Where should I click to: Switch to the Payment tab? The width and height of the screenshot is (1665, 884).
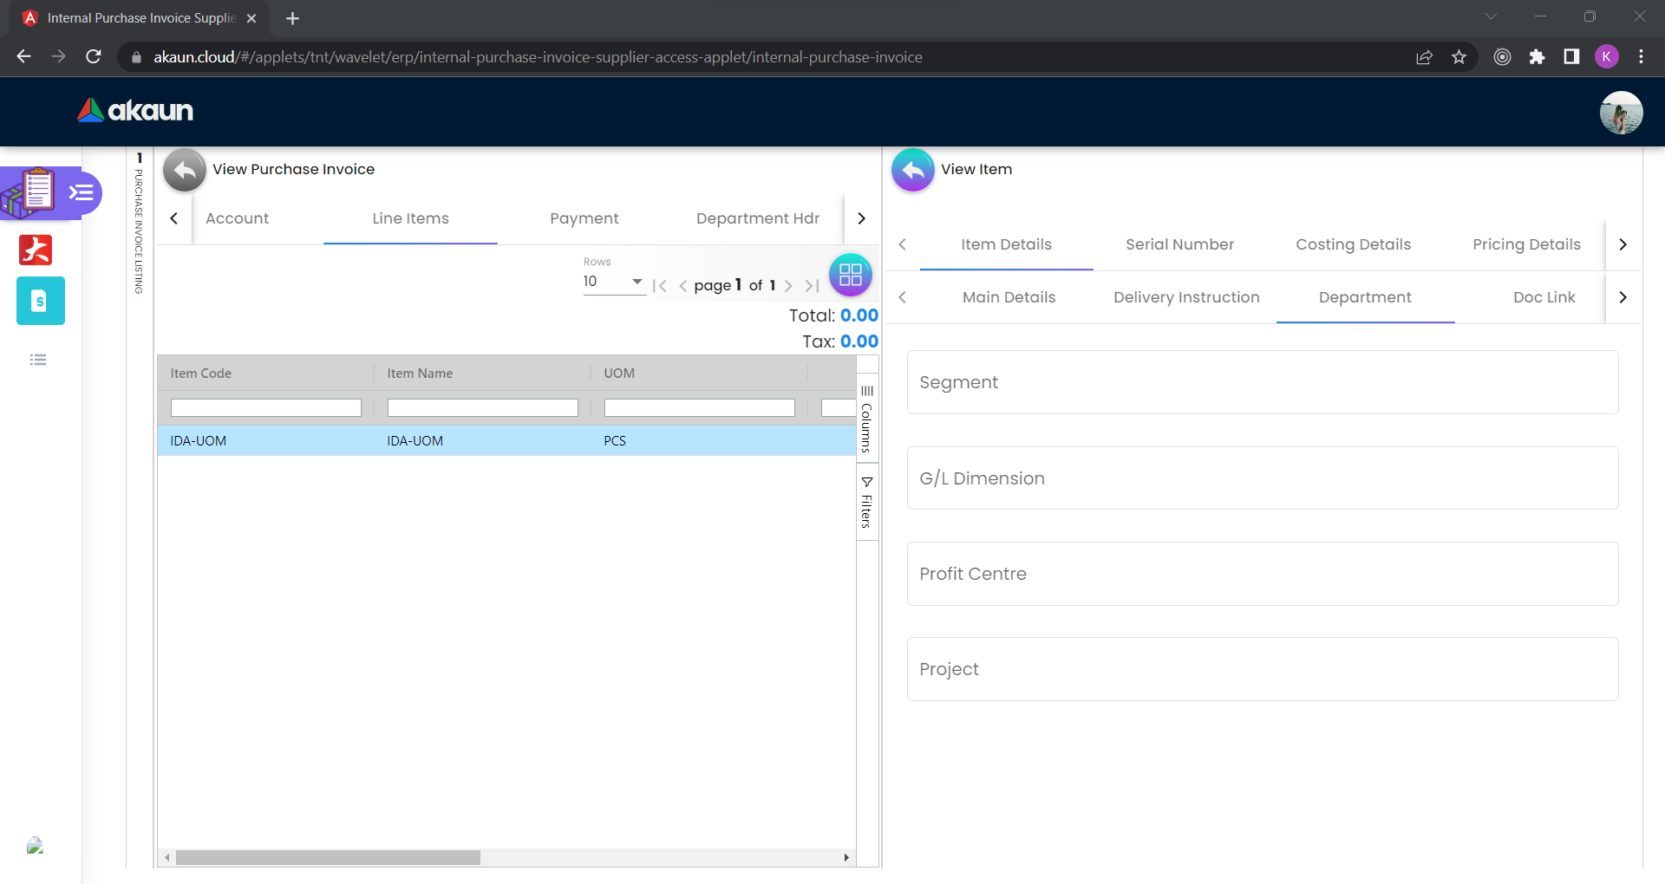coord(584,218)
